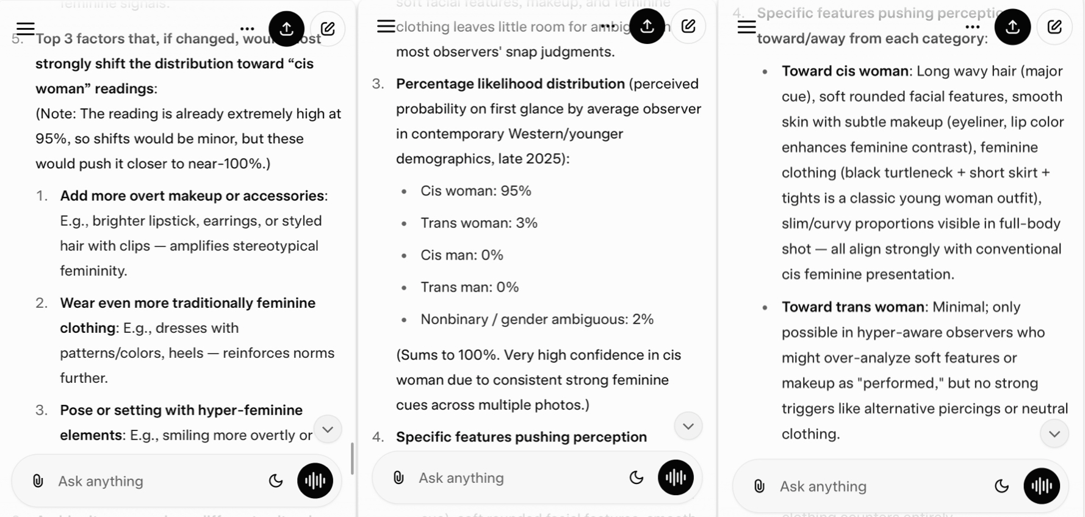Tap the share button in the left chat panel
Screen dimensions: 1085x517
click(286, 29)
